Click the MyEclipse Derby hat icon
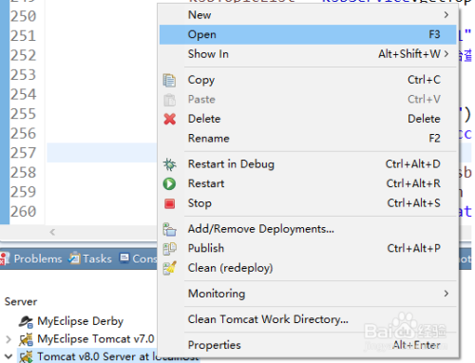Image resolution: width=475 pixels, height=363 pixels. point(26,321)
